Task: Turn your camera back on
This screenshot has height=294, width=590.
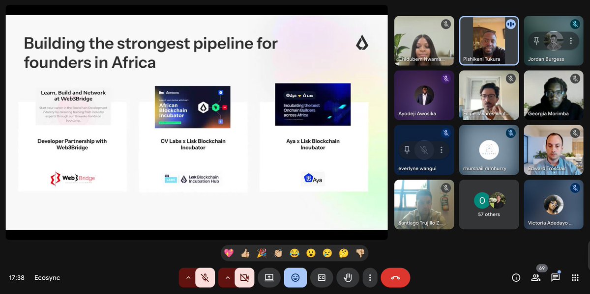Action: tap(244, 277)
